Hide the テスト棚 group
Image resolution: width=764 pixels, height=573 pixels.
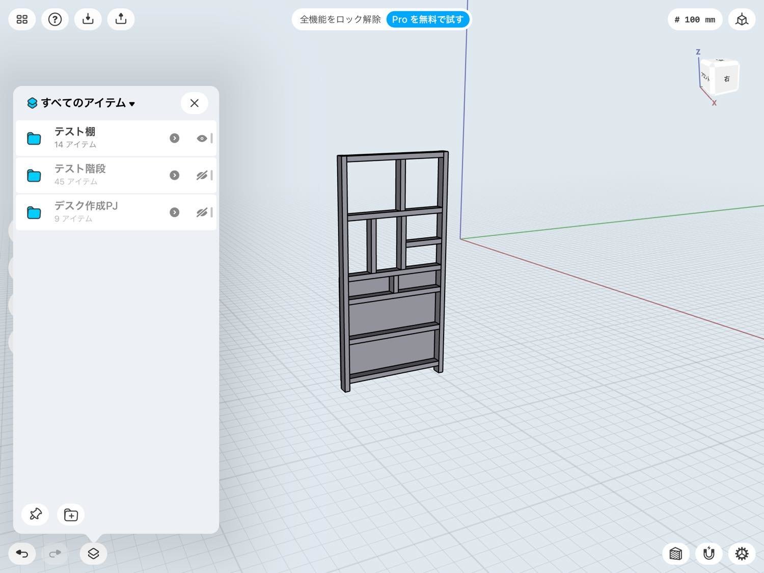(x=202, y=138)
